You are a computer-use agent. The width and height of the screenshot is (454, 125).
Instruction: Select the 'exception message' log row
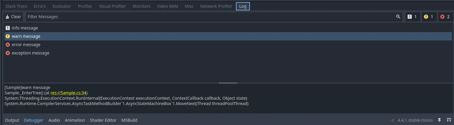[x=228, y=53]
